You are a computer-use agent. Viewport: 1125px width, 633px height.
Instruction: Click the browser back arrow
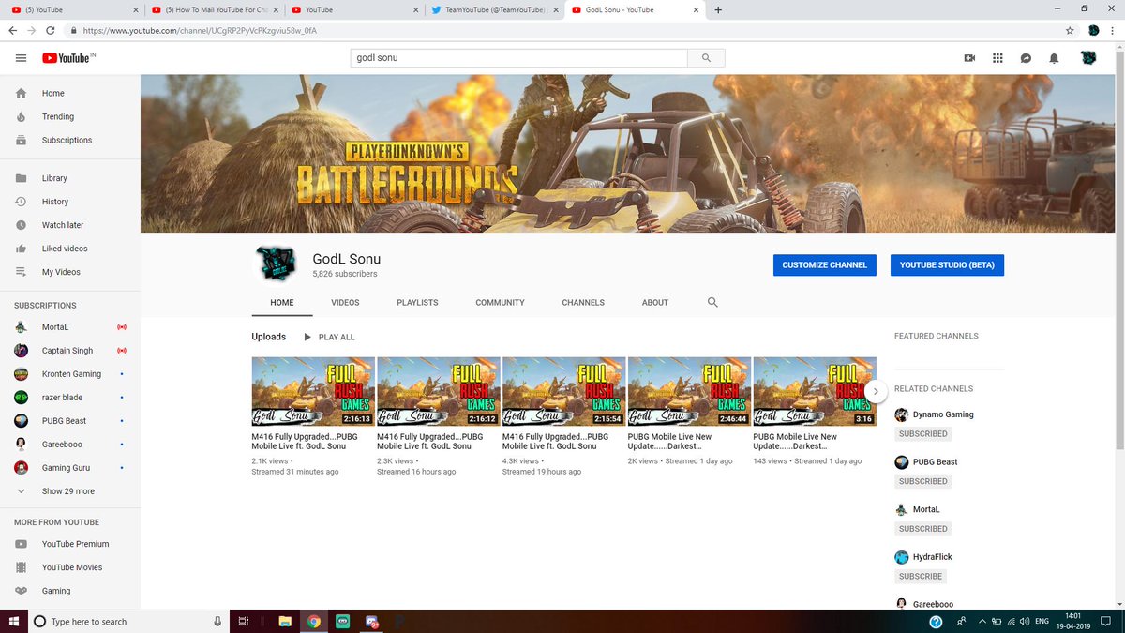pyautogui.click(x=13, y=30)
